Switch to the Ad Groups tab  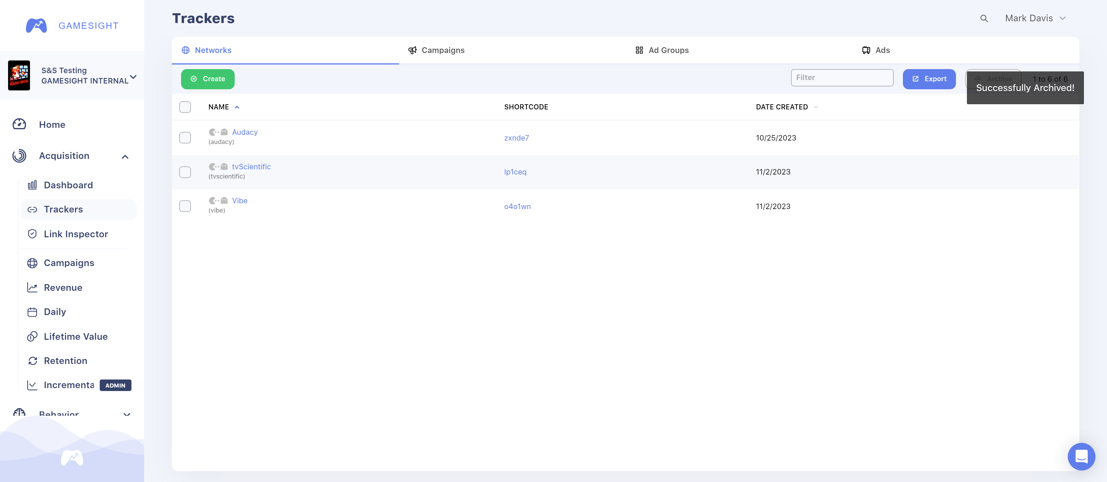[x=739, y=50]
